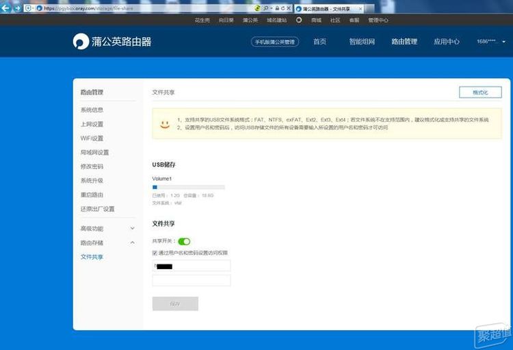Image resolution: width=513 pixels, height=350 pixels.
Task: Go forward with the browser forward arrow
Action: [17, 8]
